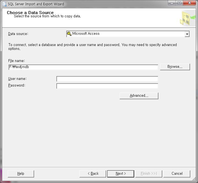
Task: Click into the File name field
Action: (83, 67)
